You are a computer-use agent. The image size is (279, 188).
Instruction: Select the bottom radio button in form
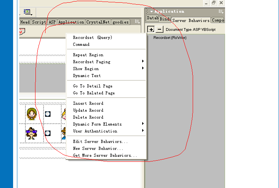pos(48,133)
